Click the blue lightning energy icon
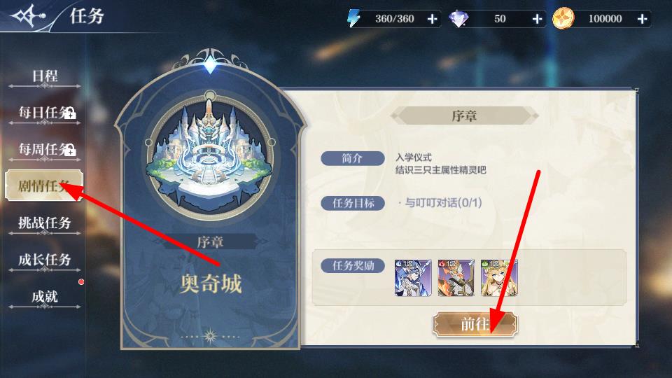 353,18
